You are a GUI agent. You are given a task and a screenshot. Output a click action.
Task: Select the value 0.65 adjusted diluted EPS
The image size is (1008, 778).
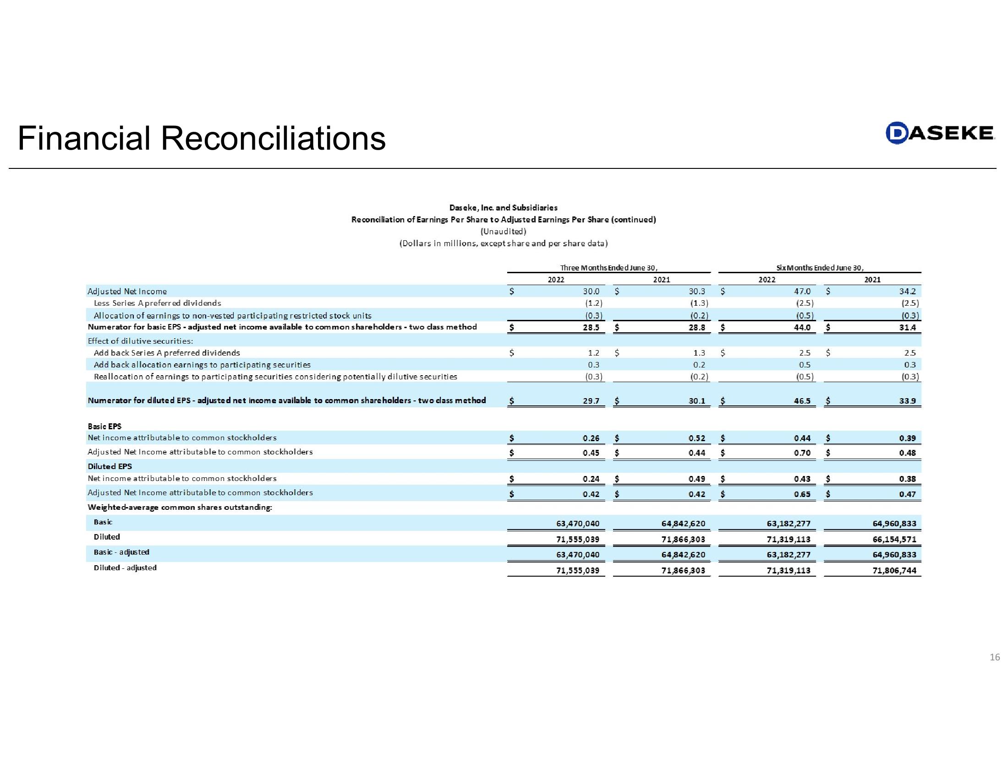pyautogui.click(x=802, y=495)
